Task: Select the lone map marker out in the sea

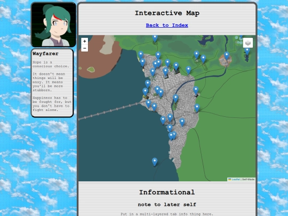Action: [x=155, y=162]
